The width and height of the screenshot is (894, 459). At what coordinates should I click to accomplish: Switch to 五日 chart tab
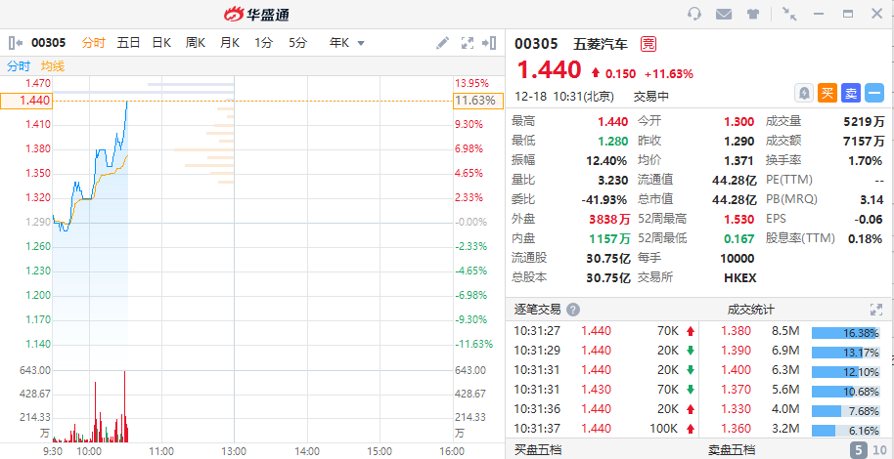(x=128, y=43)
